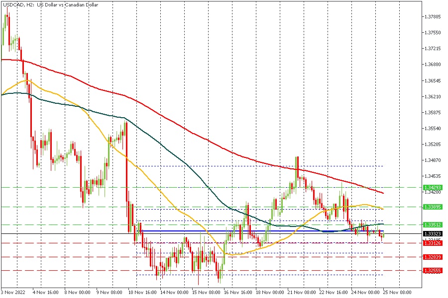Select the red 1.32555 support level tag
This screenshot has height=298, width=448.
pos(433,270)
